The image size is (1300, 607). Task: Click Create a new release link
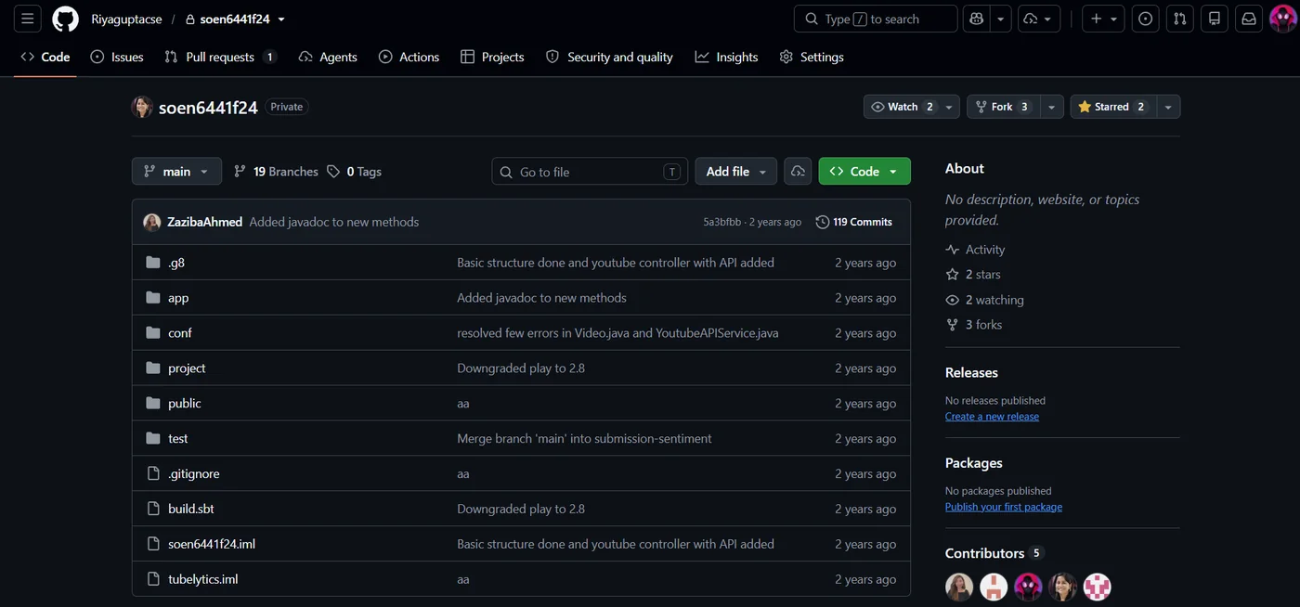(992, 417)
